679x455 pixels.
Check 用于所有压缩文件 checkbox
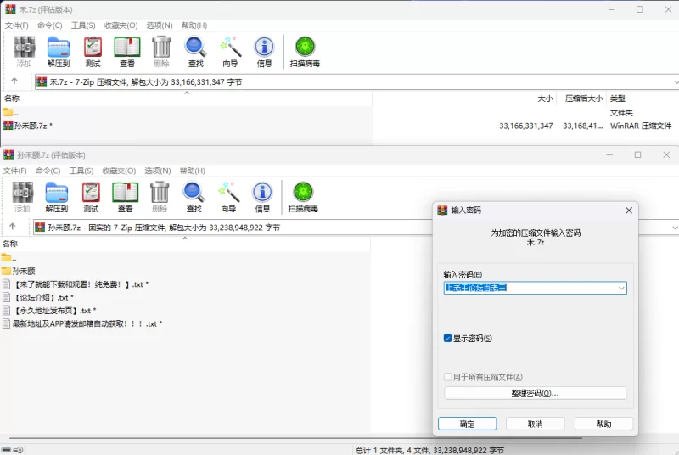(x=448, y=377)
